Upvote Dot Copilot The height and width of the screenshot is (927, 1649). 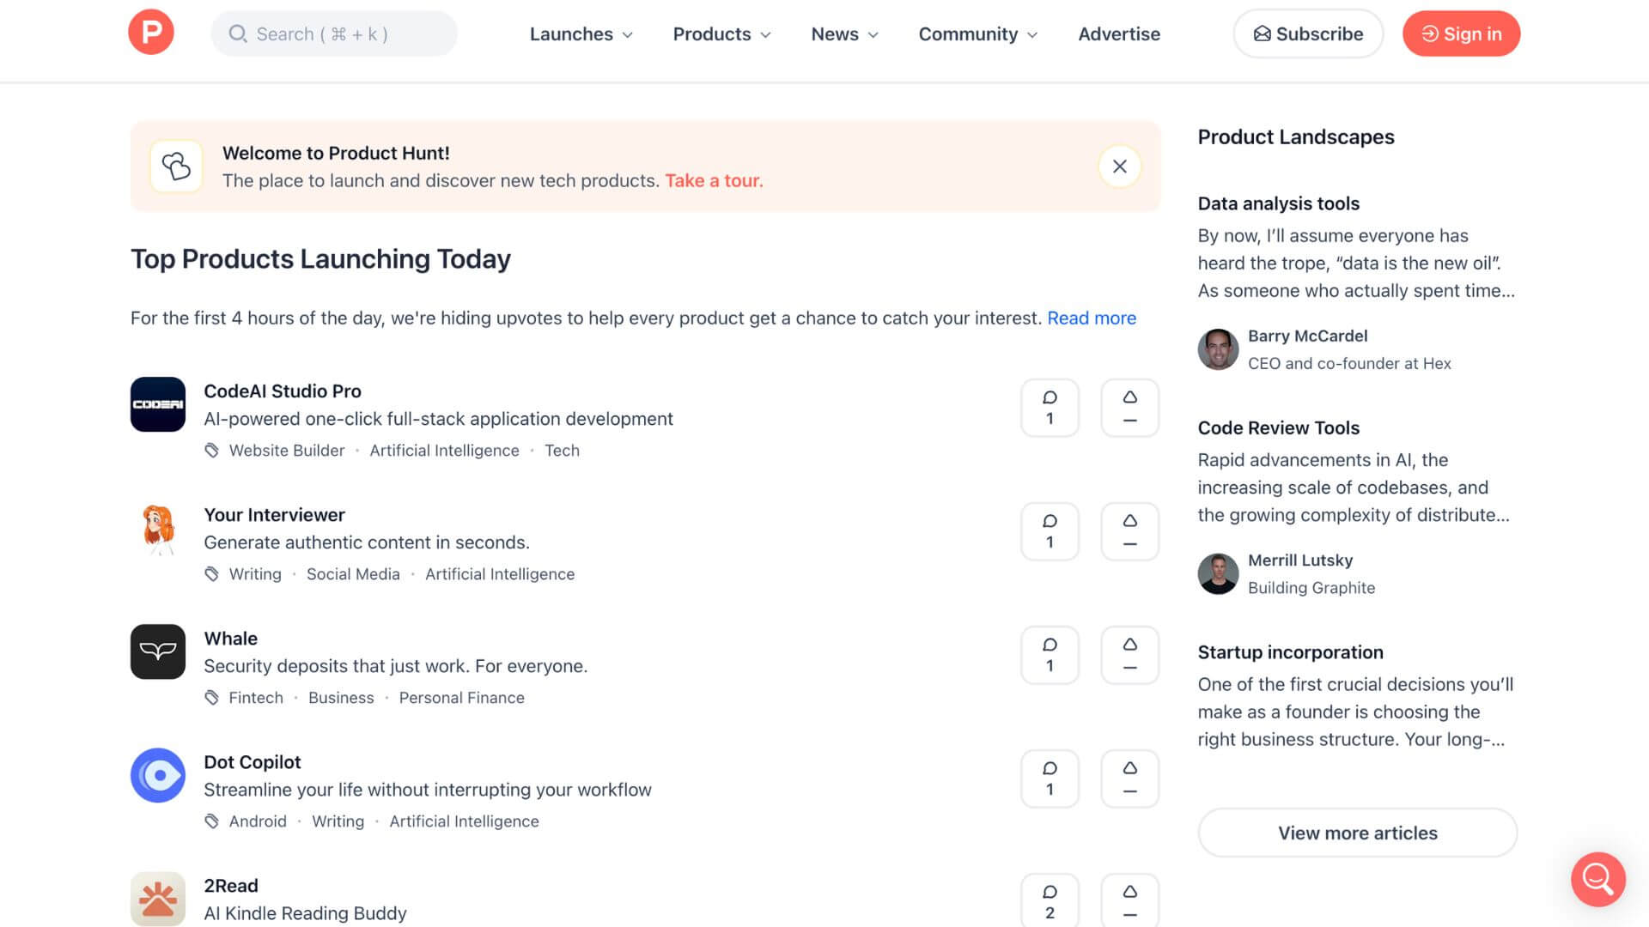click(1130, 779)
